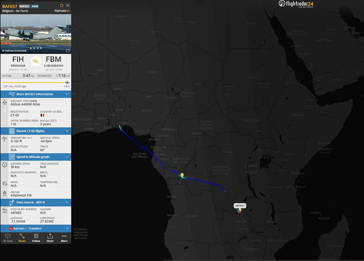Viewport: 364px width, 261px height.
Task: Click the landing plane icon between FIH and FBM
Action: (36, 60)
